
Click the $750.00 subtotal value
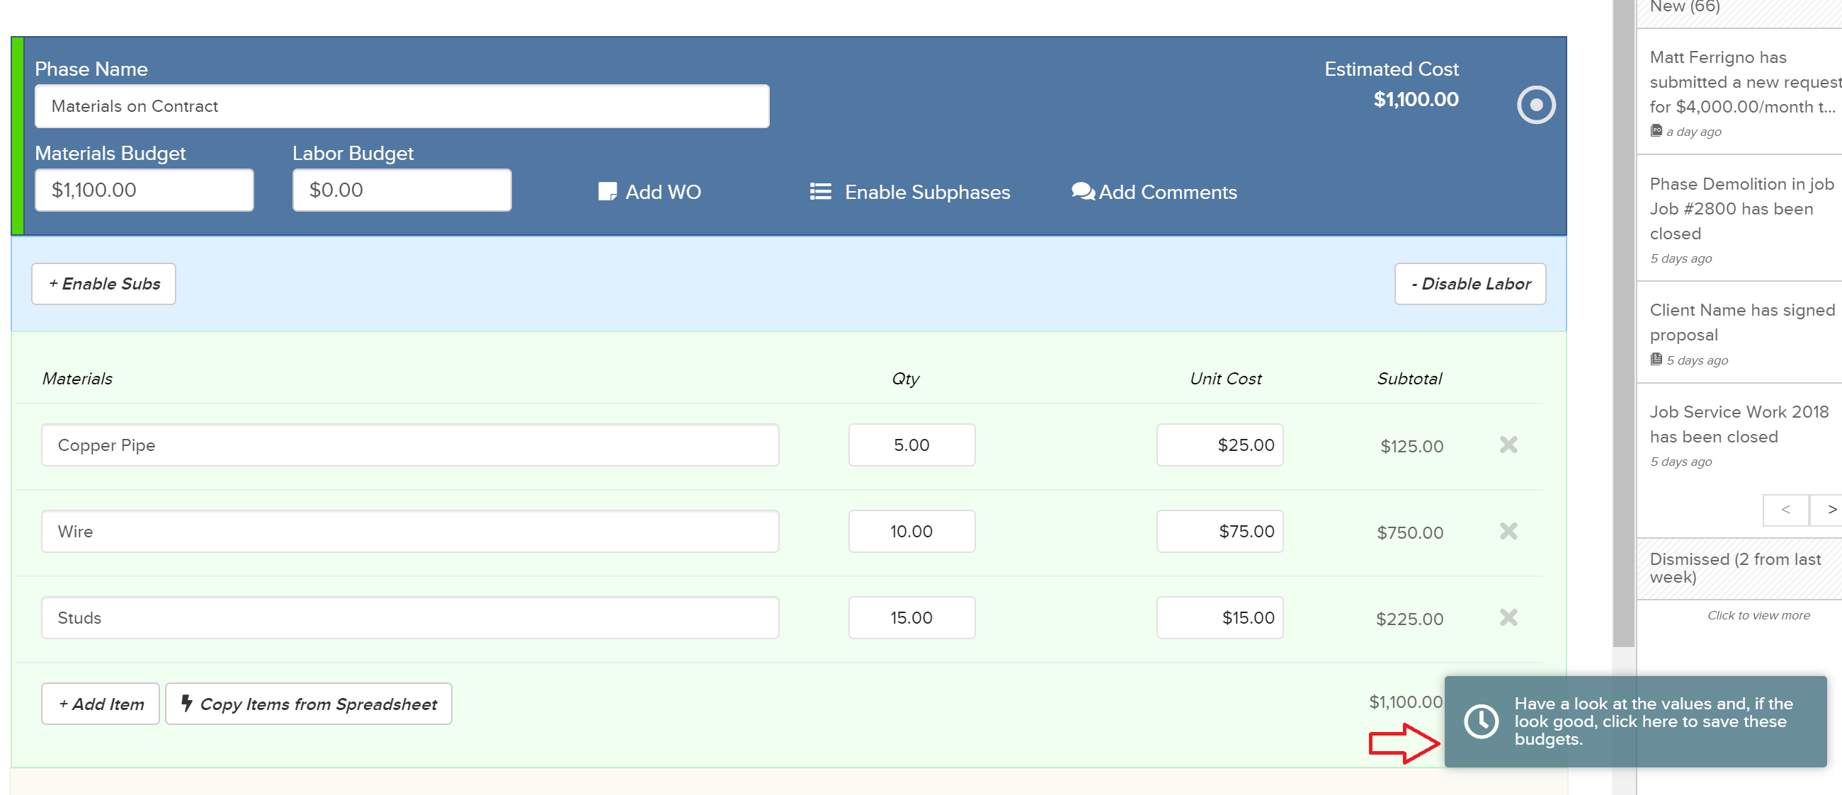coord(1410,532)
